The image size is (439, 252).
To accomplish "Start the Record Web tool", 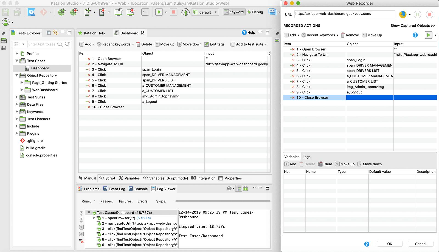I will point(74,12).
